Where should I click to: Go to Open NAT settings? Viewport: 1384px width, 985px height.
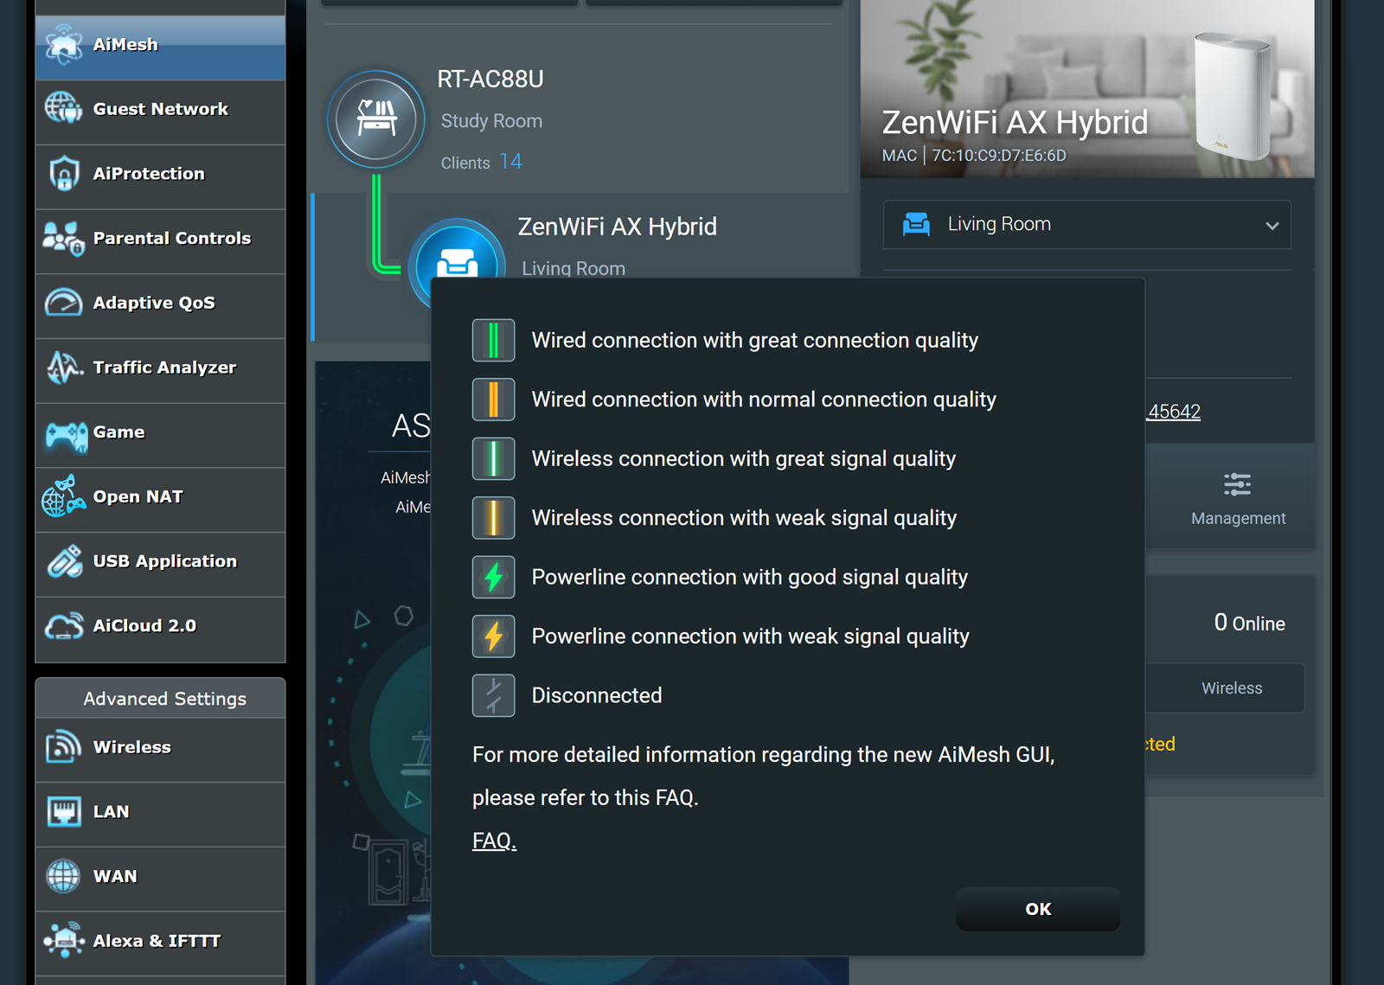click(138, 496)
